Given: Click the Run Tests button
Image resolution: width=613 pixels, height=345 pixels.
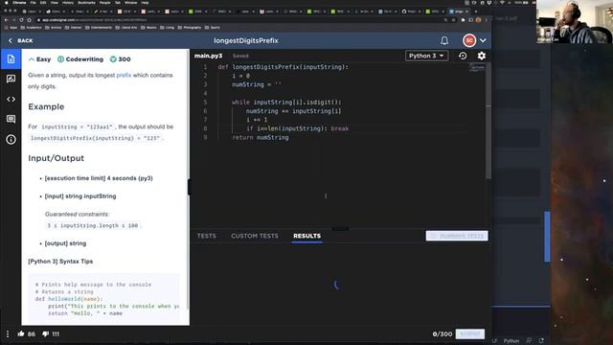Looking at the screenshot, I should pyautogui.click(x=457, y=236).
